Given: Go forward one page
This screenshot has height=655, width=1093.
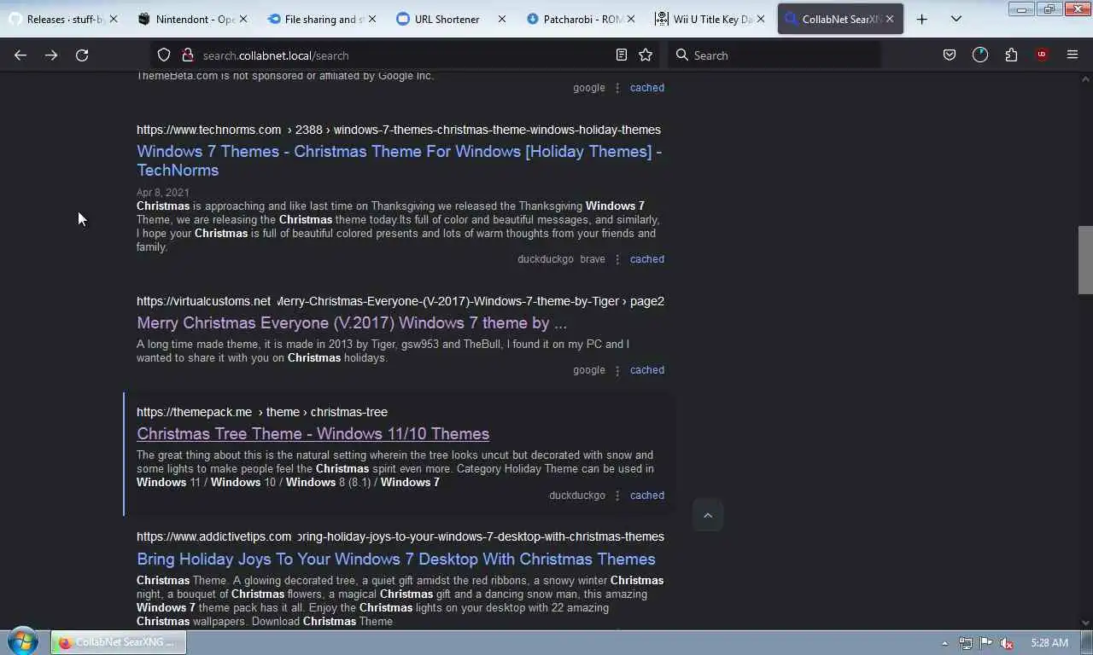Looking at the screenshot, I should [x=51, y=55].
